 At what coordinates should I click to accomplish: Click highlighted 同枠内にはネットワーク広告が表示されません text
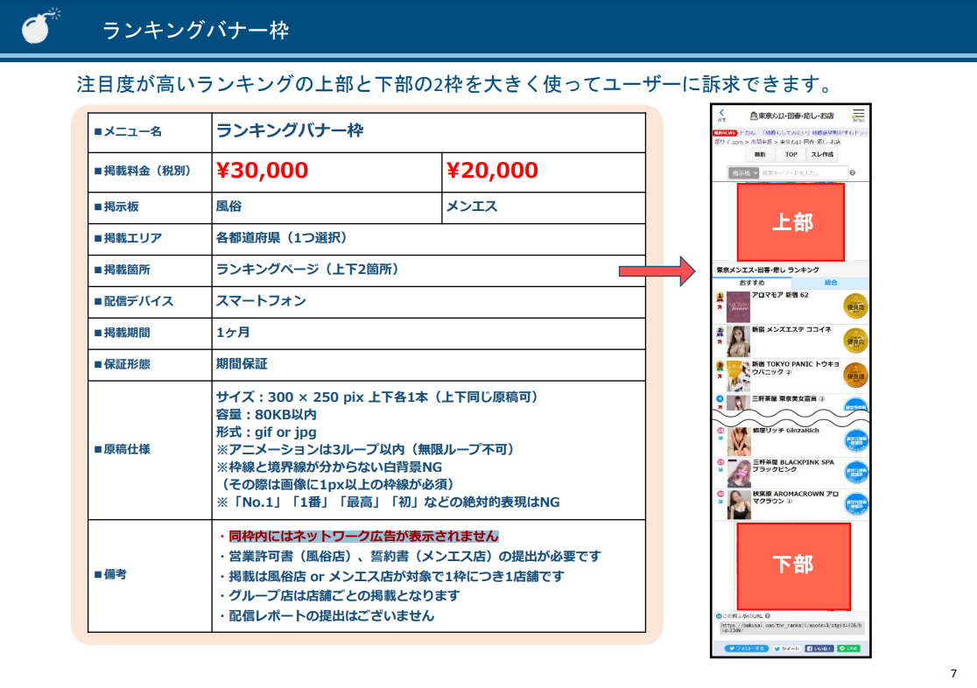(x=364, y=536)
